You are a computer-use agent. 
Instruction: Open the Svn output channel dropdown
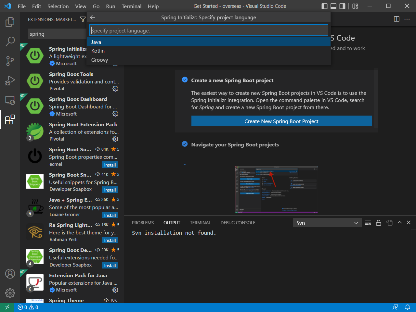[327, 223]
